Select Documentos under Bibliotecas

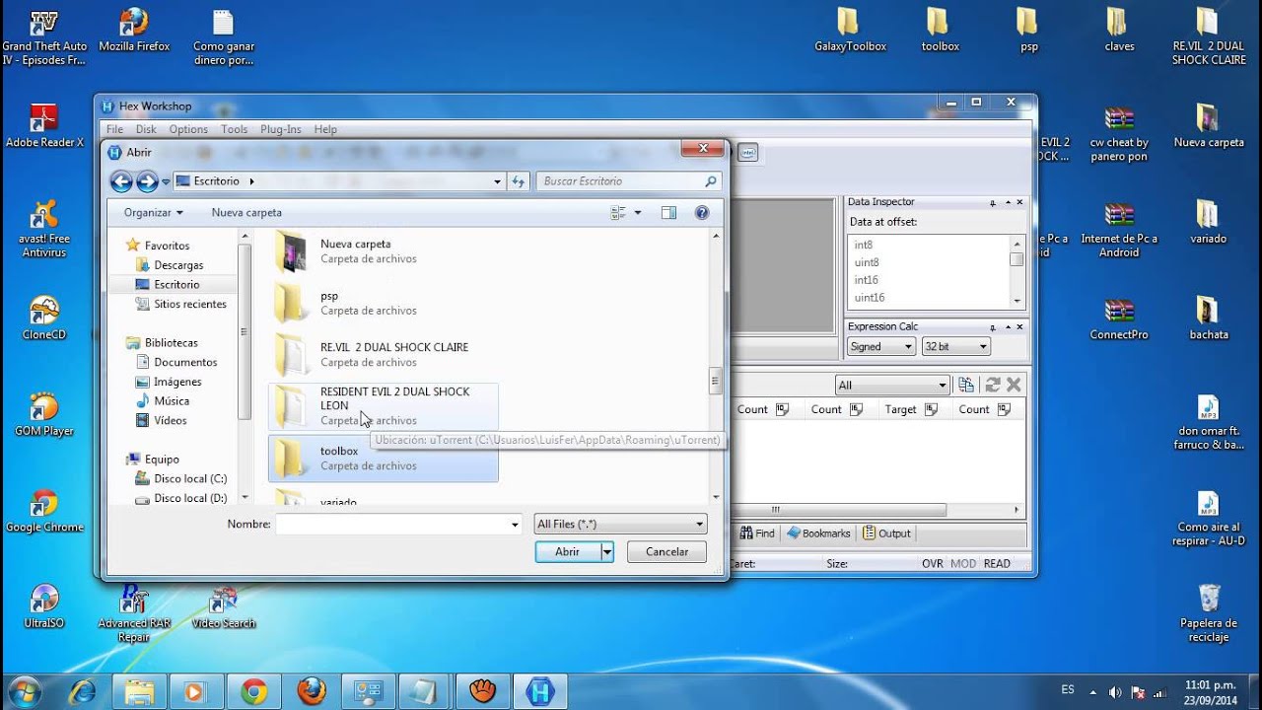[185, 362]
